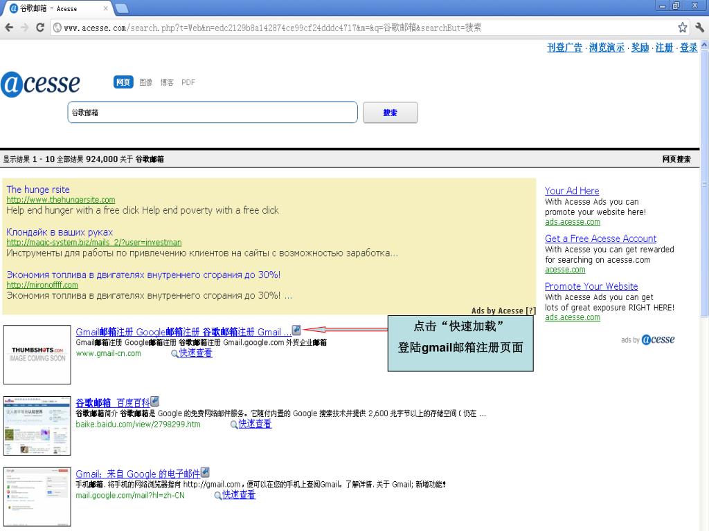The height and width of the screenshot is (531, 709).
Task: Open Gmail邮箱注册 Google邮箱注册 result title
Action: tap(183, 332)
